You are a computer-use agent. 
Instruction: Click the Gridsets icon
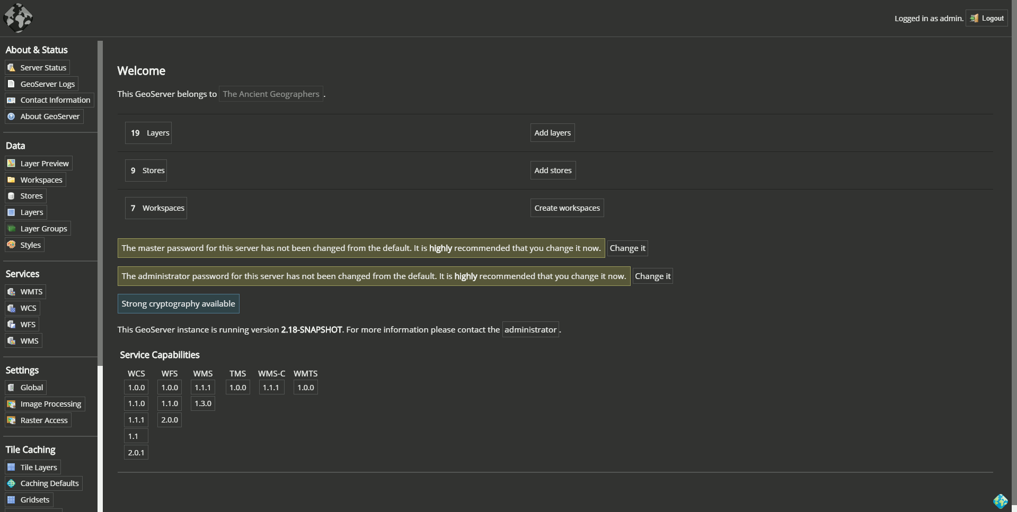[11, 500]
